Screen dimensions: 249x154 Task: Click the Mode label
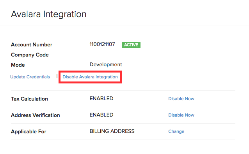[x=18, y=65]
